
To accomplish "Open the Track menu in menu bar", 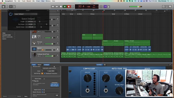I will click(x=23, y=1).
